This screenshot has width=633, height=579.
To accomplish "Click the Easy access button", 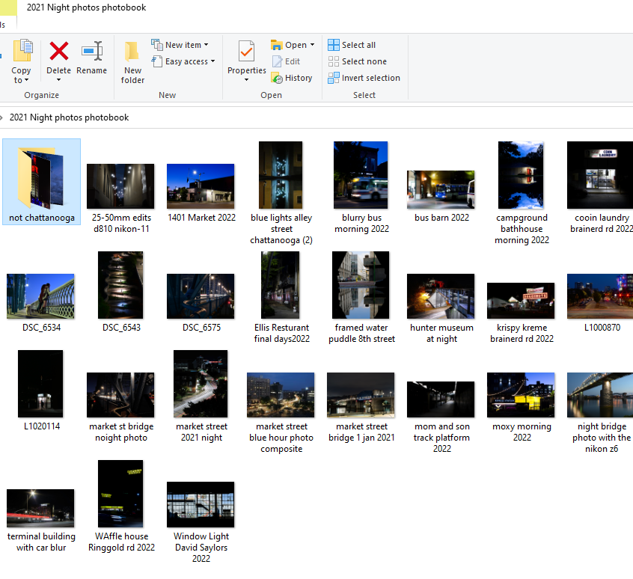I will (183, 61).
